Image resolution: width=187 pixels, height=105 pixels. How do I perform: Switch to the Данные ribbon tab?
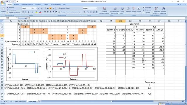point(46,5)
